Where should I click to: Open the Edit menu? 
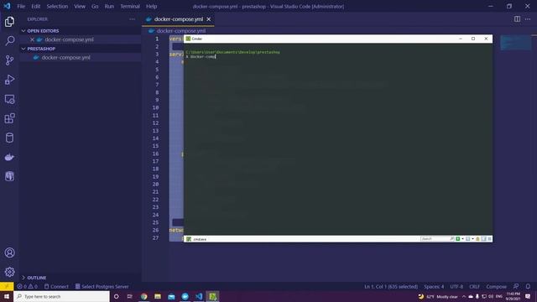point(35,6)
